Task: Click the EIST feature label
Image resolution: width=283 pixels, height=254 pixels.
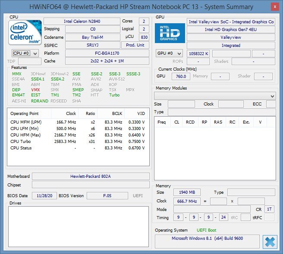Action: [36, 95]
